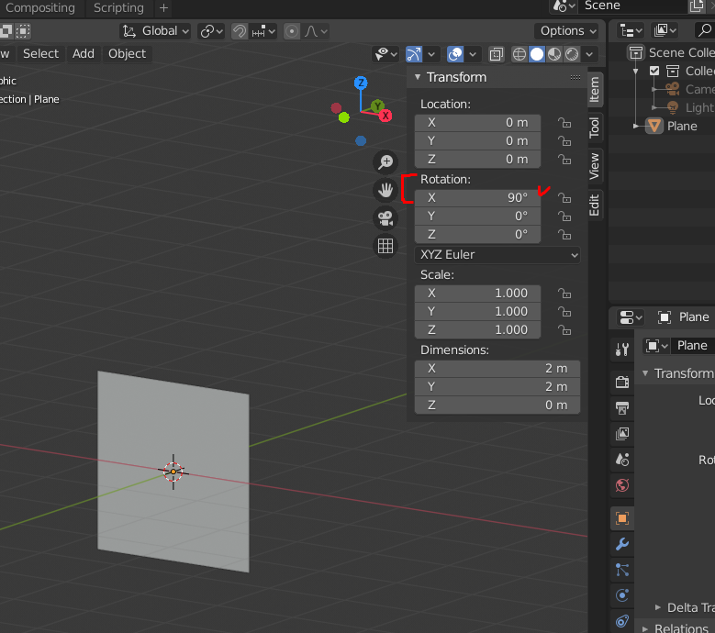
Task: Open pivot point dropdown
Action: click(x=211, y=31)
